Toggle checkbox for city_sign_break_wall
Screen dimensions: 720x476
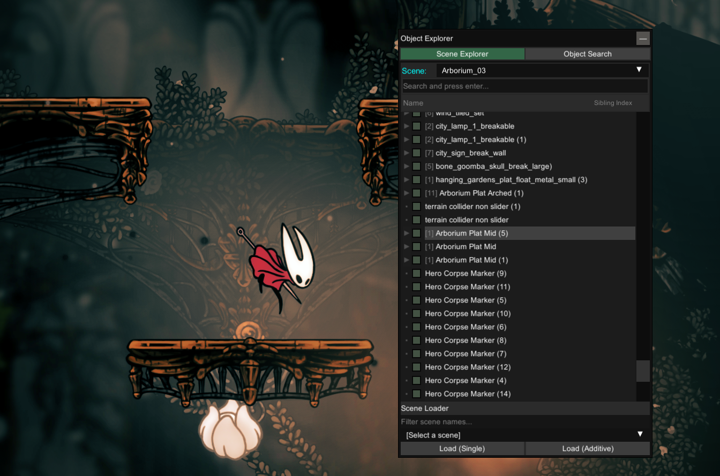coord(416,153)
